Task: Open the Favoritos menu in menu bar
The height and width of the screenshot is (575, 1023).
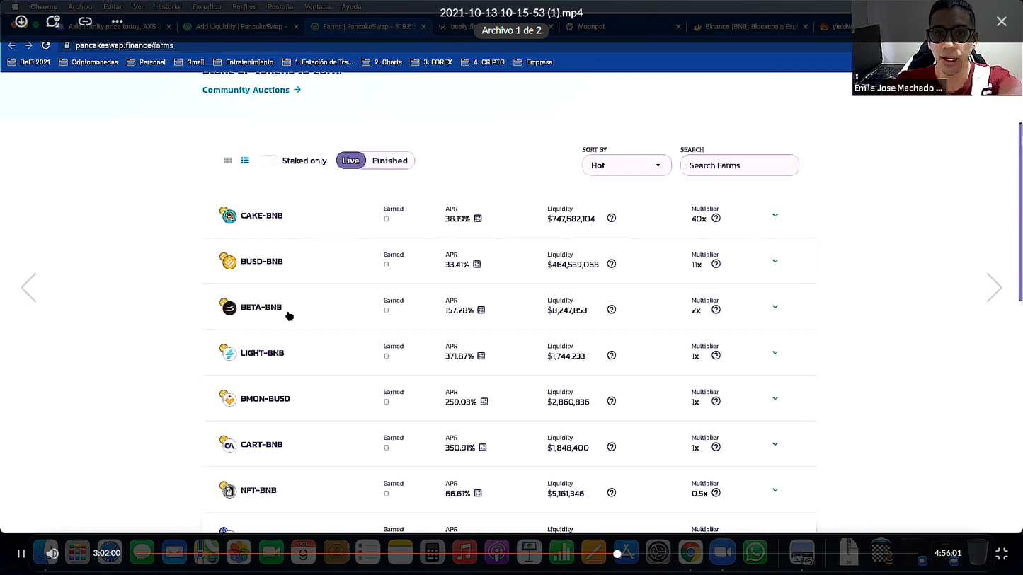Action: point(207,6)
